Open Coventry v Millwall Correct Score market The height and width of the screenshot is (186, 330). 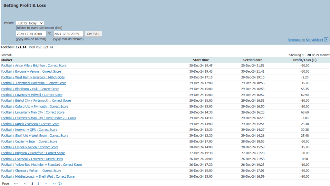tap(32, 95)
